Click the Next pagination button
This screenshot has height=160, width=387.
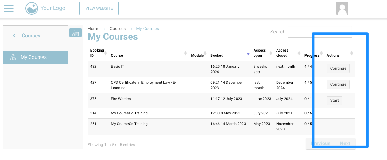[345, 143]
